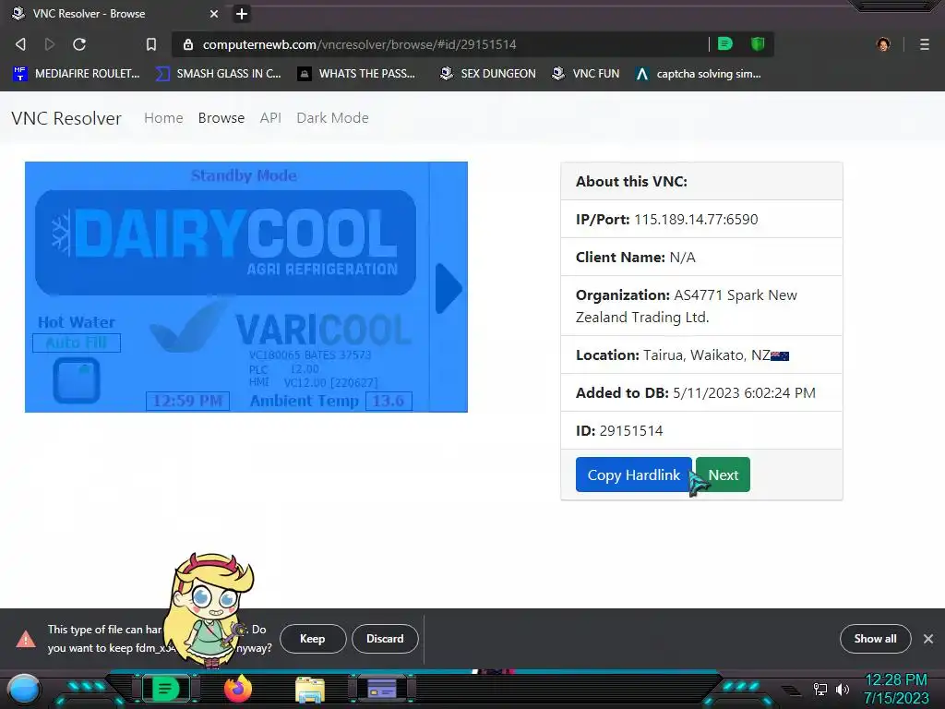Screen dimensions: 945x709
Task: Click the Added to DB date text
Action: click(696, 393)
